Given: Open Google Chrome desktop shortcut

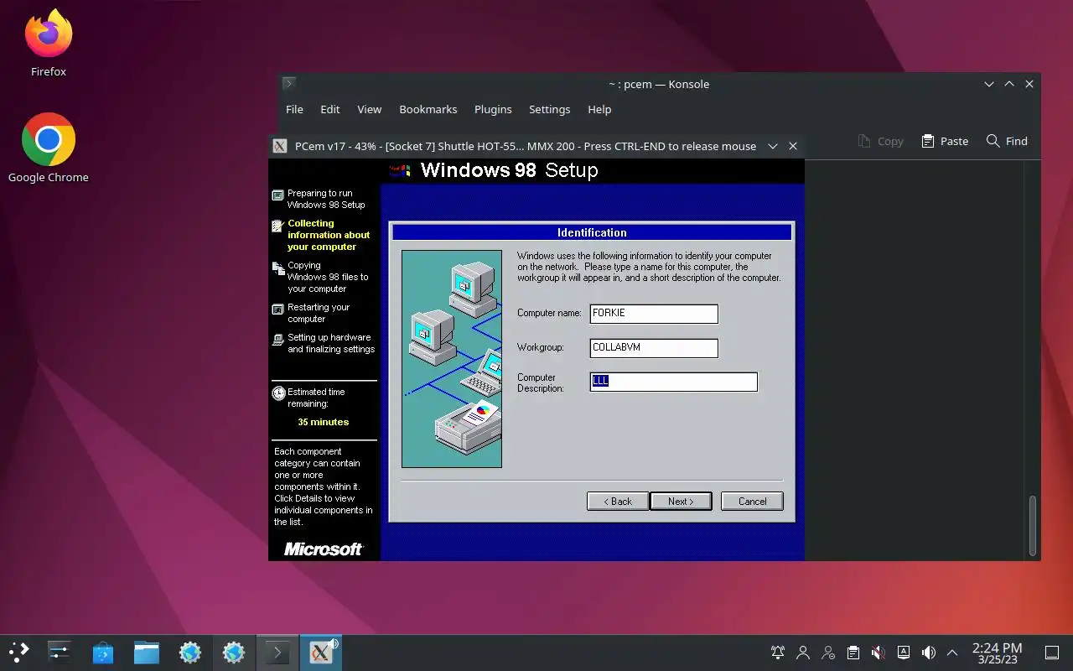Looking at the screenshot, I should tap(49, 148).
